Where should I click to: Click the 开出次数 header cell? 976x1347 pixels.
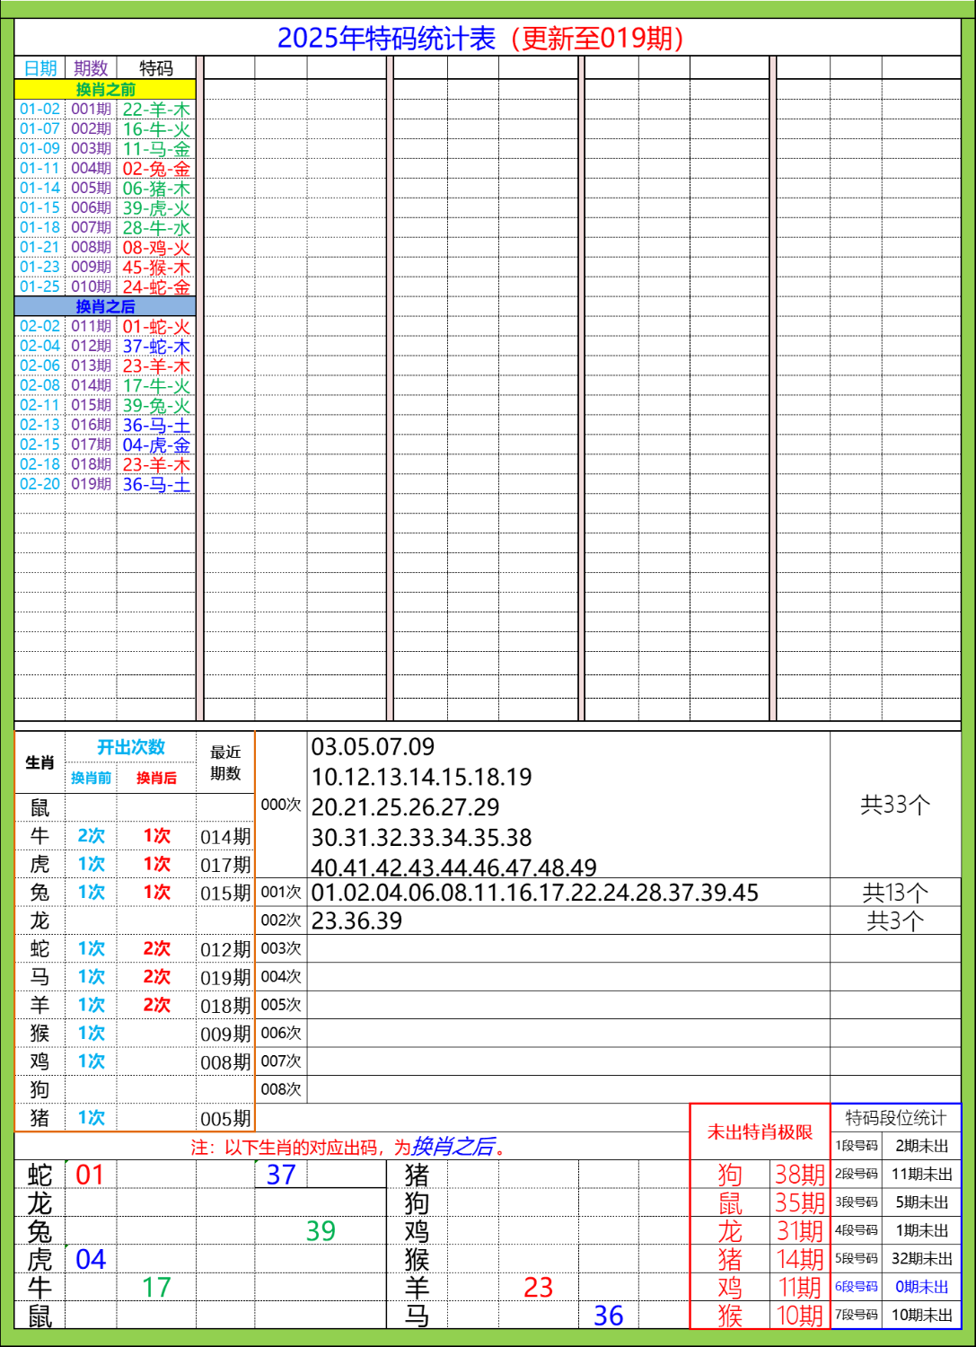click(x=131, y=747)
